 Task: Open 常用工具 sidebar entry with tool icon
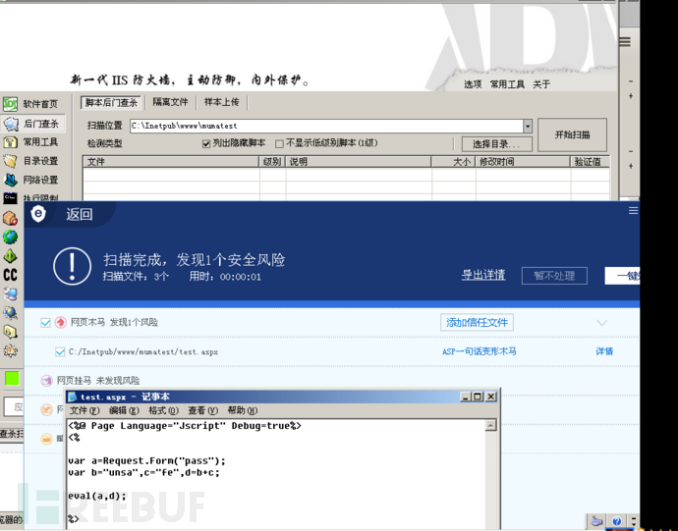click(30, 142)
